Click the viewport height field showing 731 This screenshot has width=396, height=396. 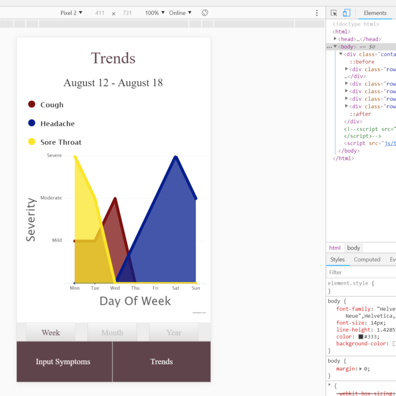pos(127,13)
